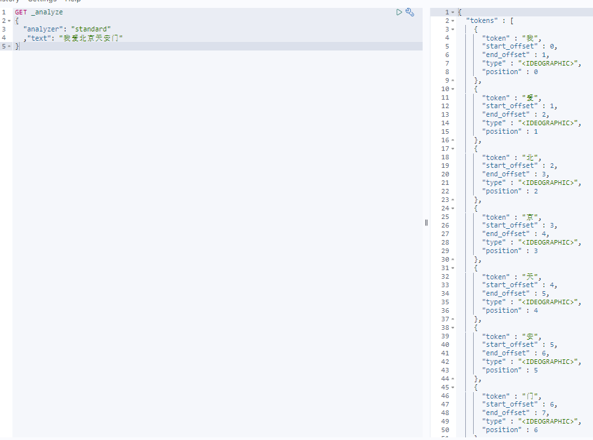Image resolution: width=593 pixels, height=440 pixels.
Task: Fold the token object starting on line 38
Action: click(x=452, y=328)
